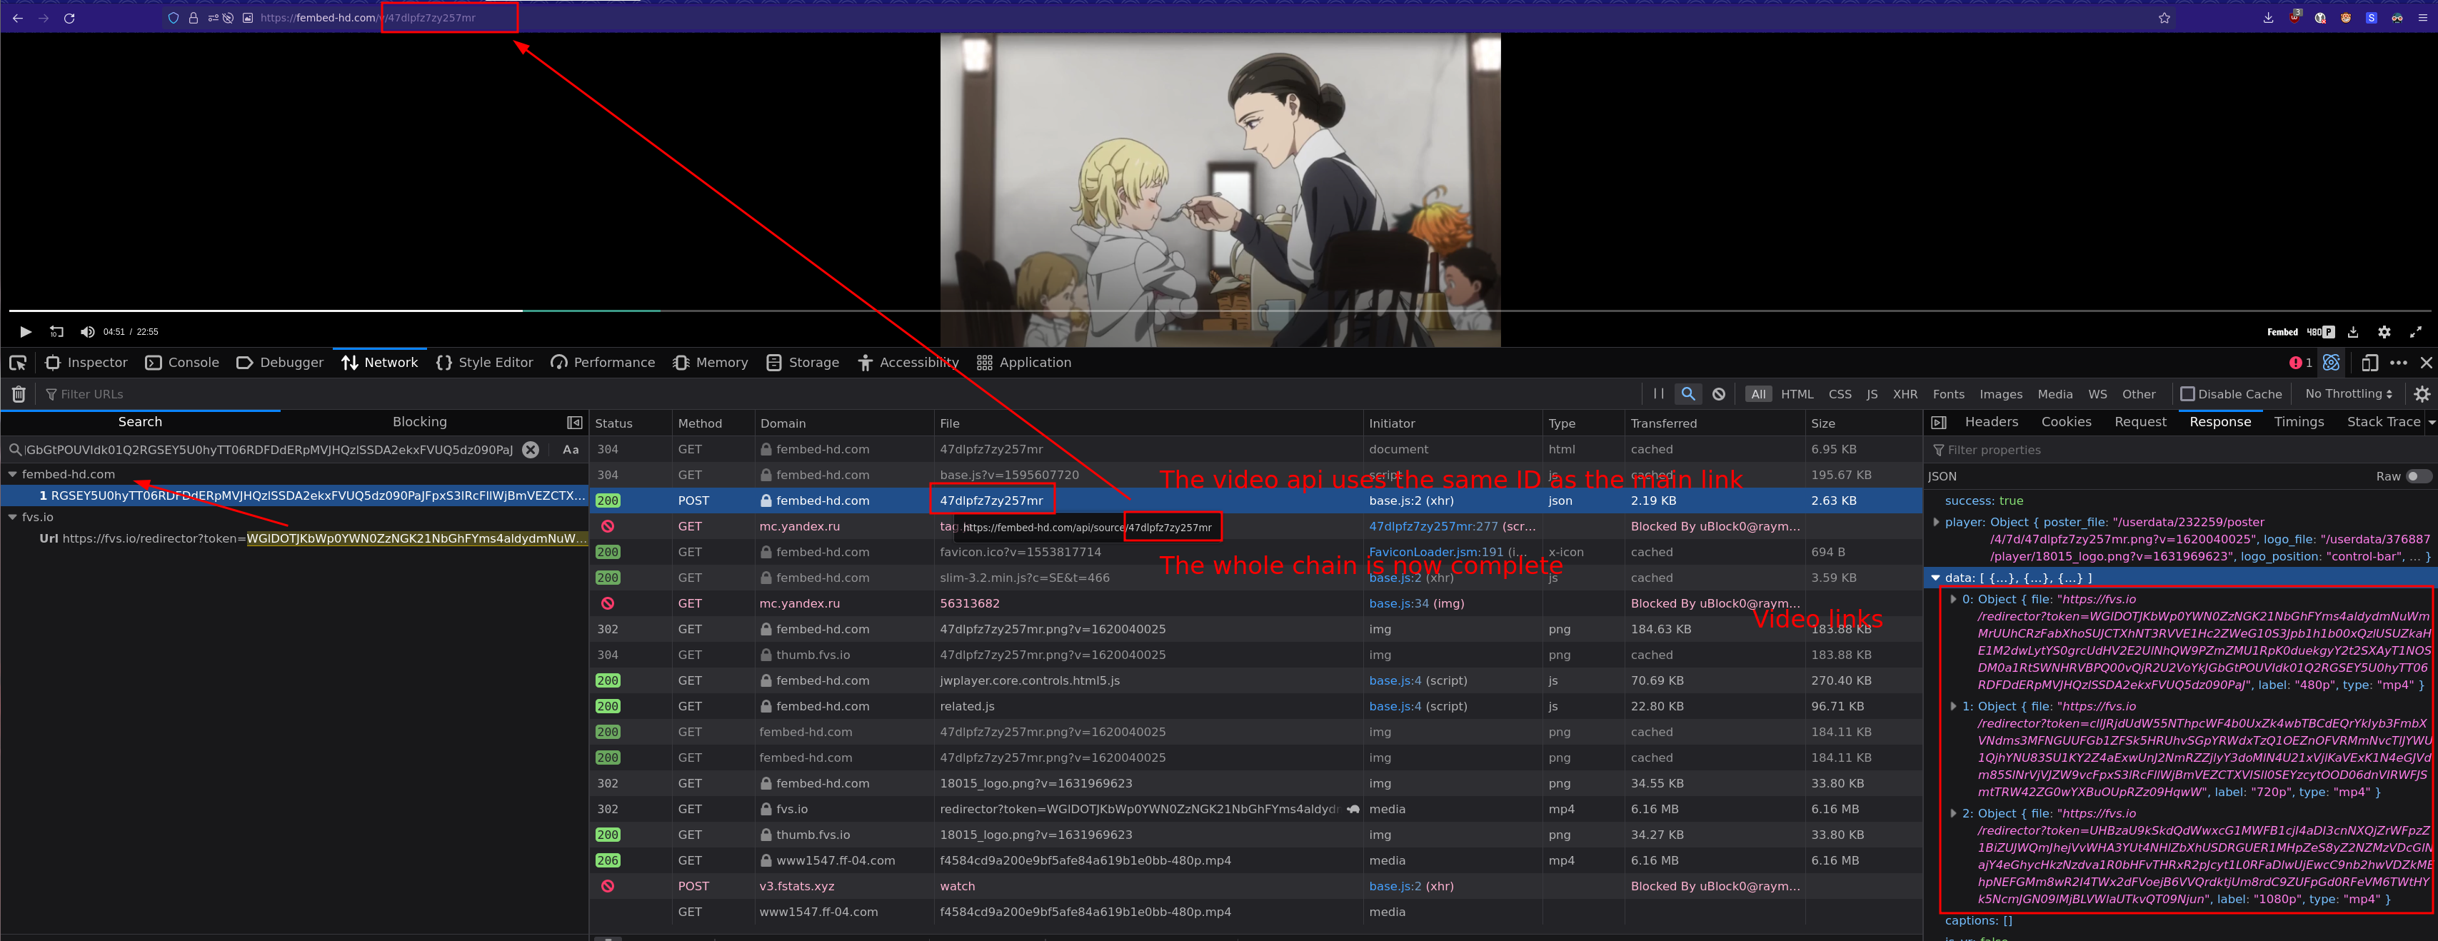Focus the Filter properties field
This screenshot has width=2438, height=941.
click(2181, 450)
